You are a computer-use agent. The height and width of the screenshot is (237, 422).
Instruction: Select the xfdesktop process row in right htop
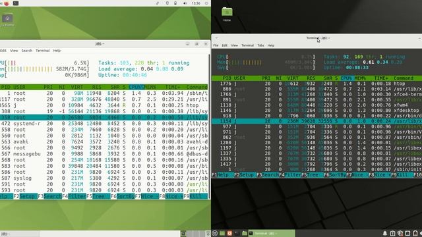[x=316, y=111]
